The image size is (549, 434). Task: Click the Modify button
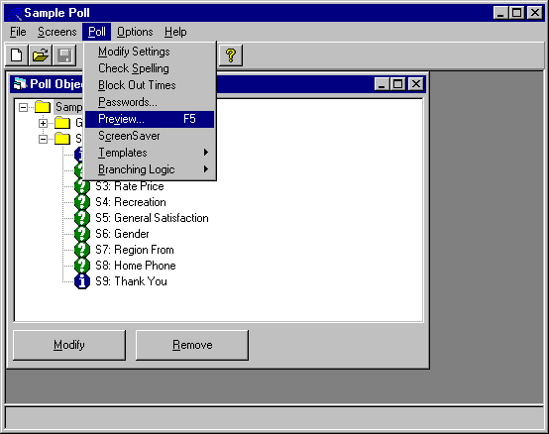tap(69, 345)
